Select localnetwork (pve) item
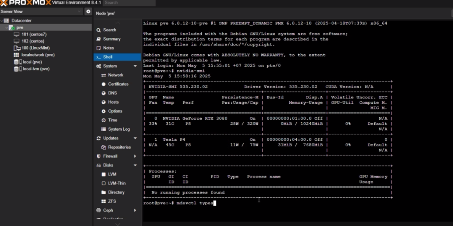Image resolution: width=453 pixels, height=226 pixels. pos(38,55)
